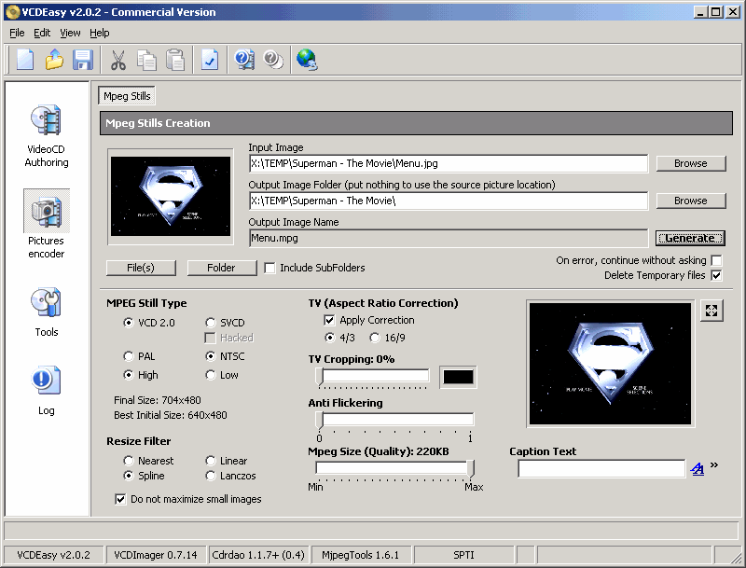Click the Save floppy disk toolbar icon
The width and height of the screenshot is (746, 568).
click(x=83, y=60)
